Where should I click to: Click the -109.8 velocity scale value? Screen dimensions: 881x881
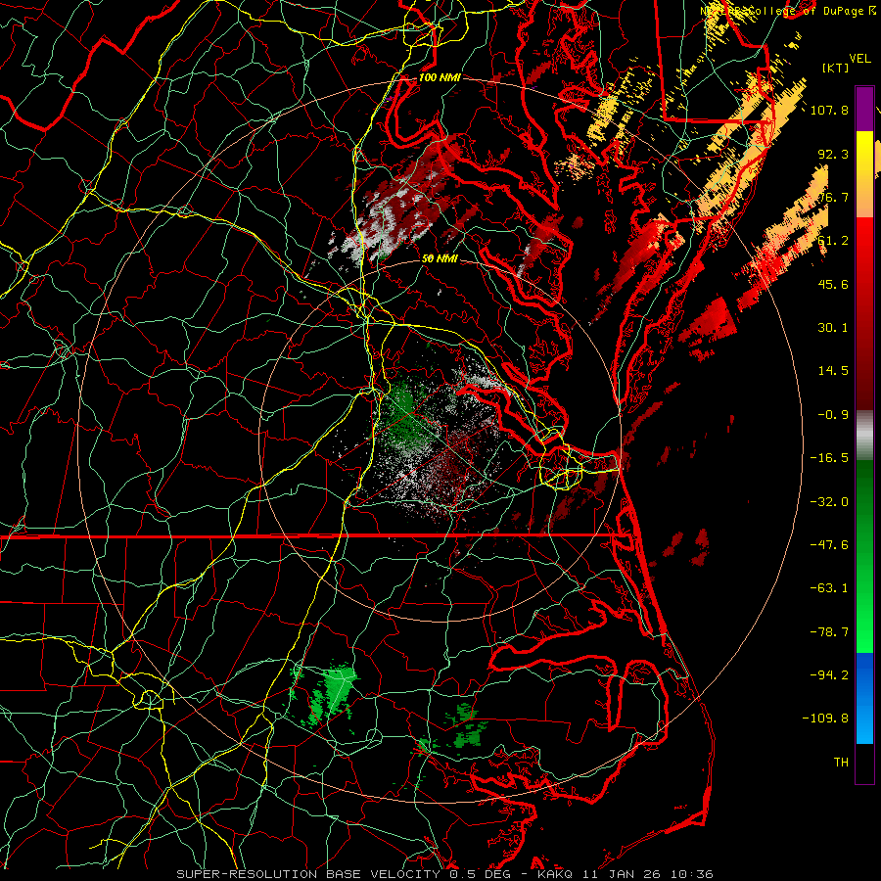(825, 719)
